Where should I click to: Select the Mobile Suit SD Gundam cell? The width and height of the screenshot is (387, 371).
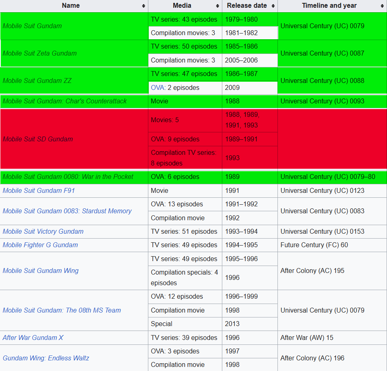tap(74, 139)
